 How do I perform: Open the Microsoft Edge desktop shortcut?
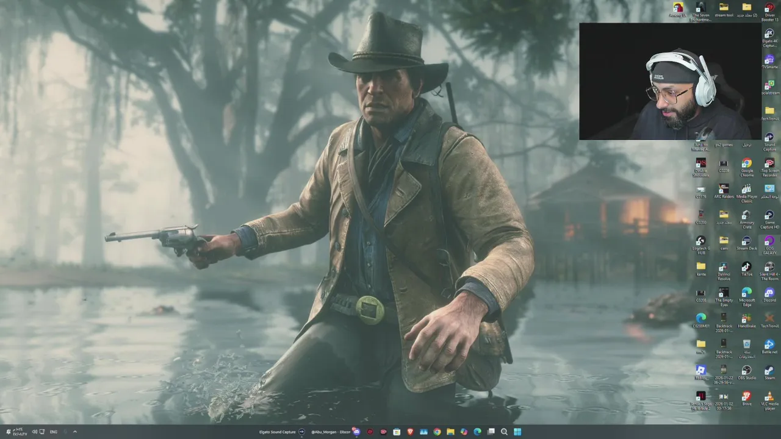pos(746,298)
